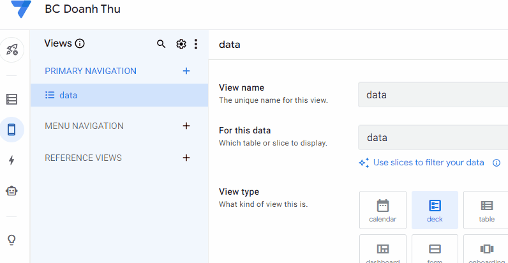Click info icon next to slices link

point(497,163)
